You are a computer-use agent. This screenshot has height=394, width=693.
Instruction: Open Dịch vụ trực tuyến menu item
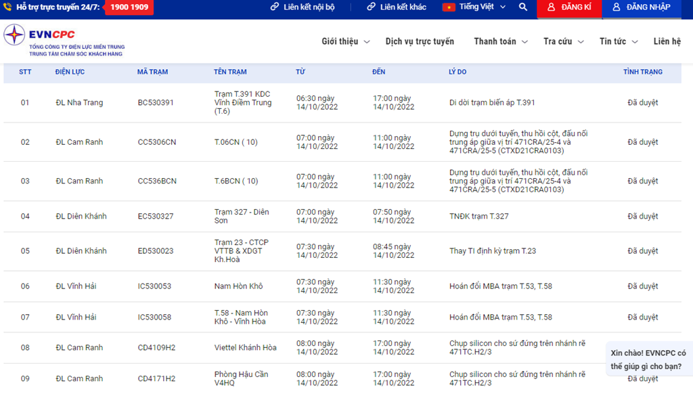[x=420, y=41]
